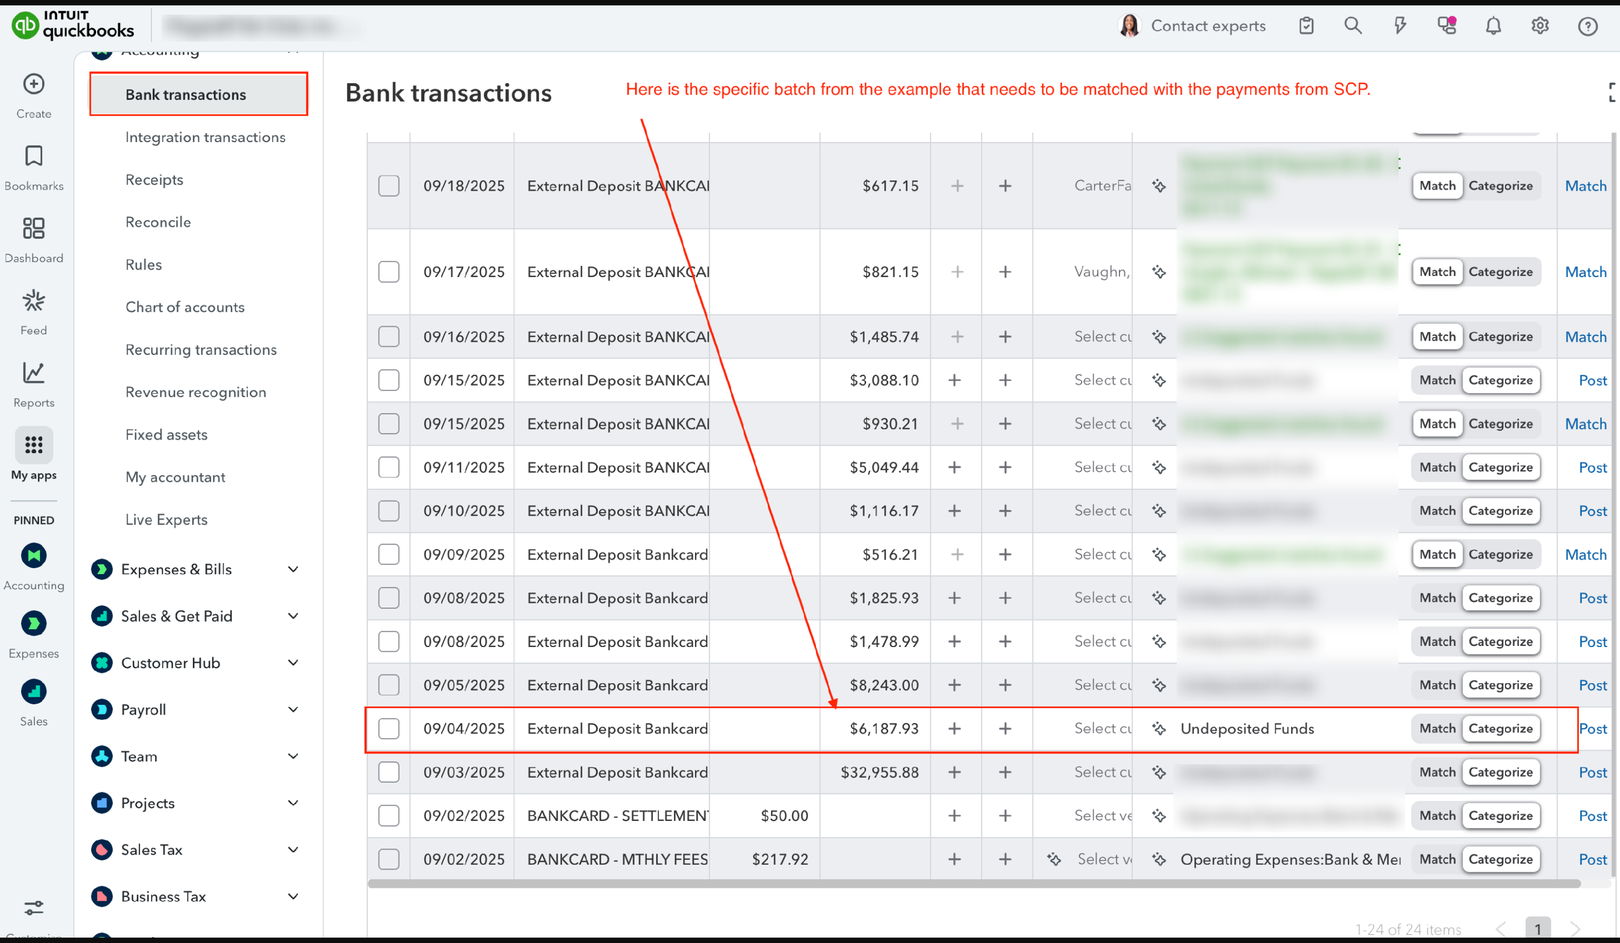The width and height of the screenshot is (1620, 943).
Task: Go to Chart of accounts
Action: [185, 307]
